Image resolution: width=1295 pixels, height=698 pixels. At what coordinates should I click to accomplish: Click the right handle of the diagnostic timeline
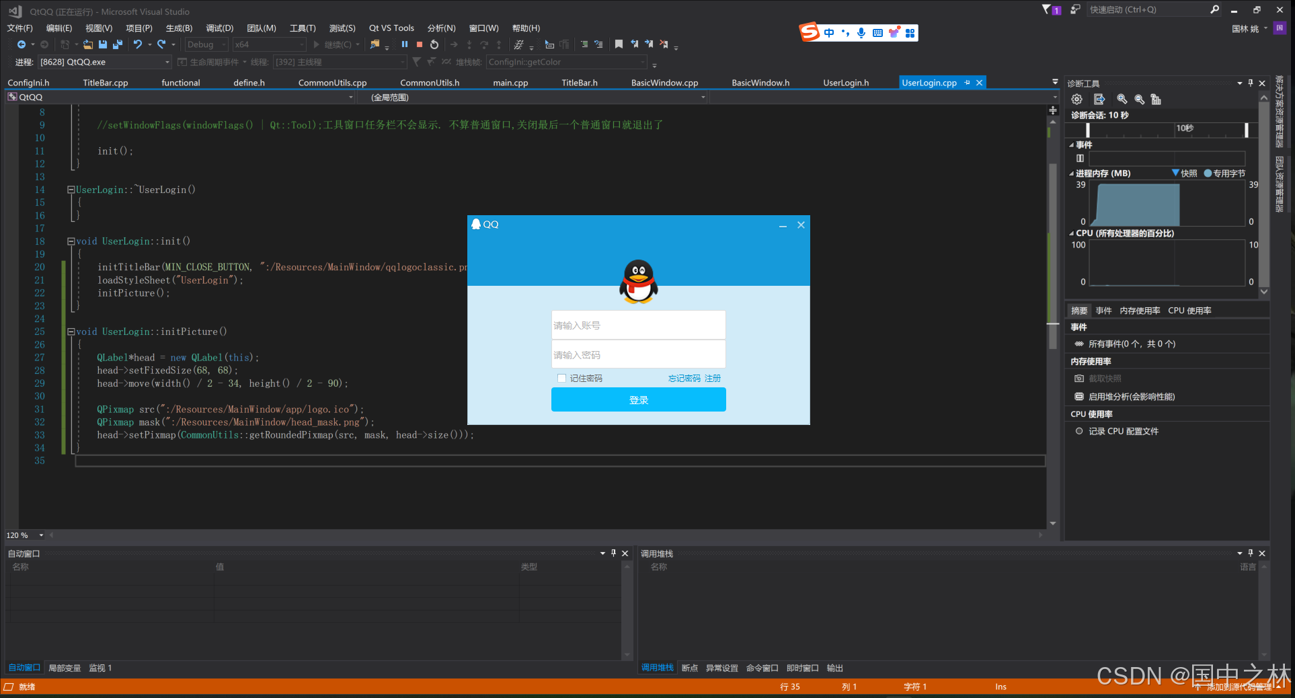coord(1246,130)
